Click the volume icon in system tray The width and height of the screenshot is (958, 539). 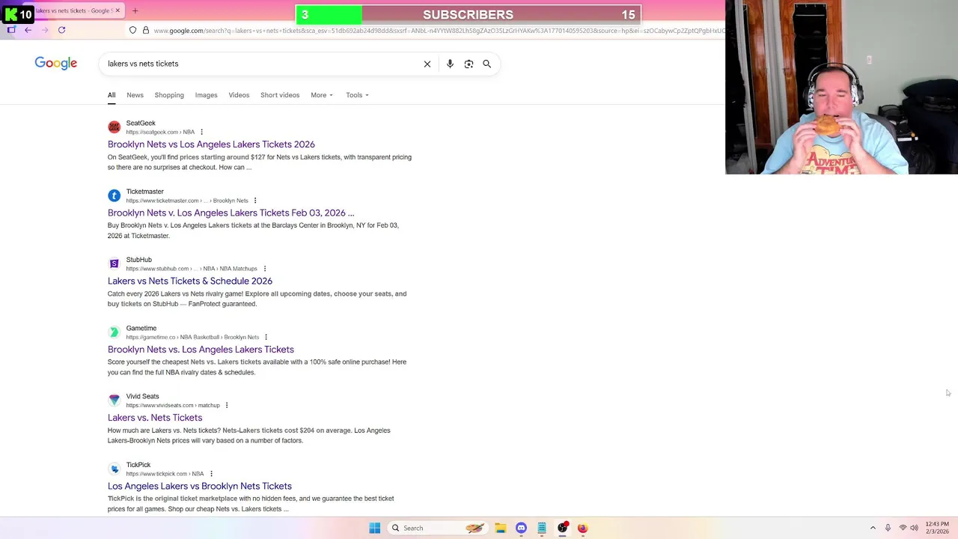tap(914, 528)
